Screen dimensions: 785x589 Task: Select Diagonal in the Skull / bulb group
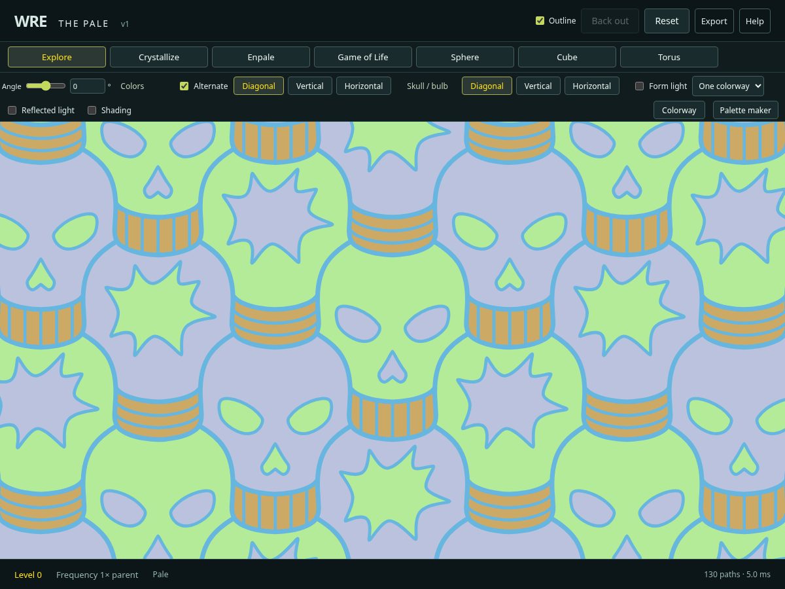tap(487, 86)
